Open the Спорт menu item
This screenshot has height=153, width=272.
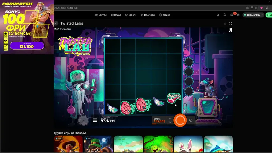(x=116, y=15)
